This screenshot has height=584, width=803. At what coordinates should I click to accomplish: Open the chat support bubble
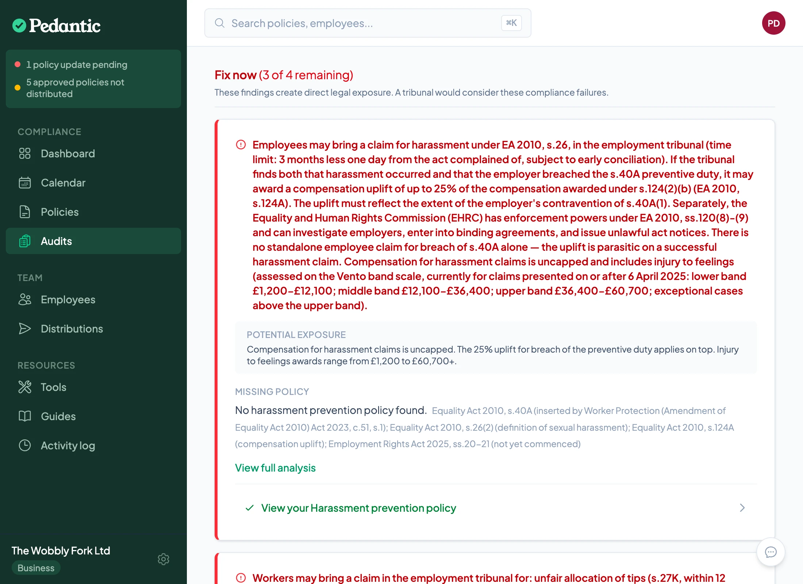771,552
